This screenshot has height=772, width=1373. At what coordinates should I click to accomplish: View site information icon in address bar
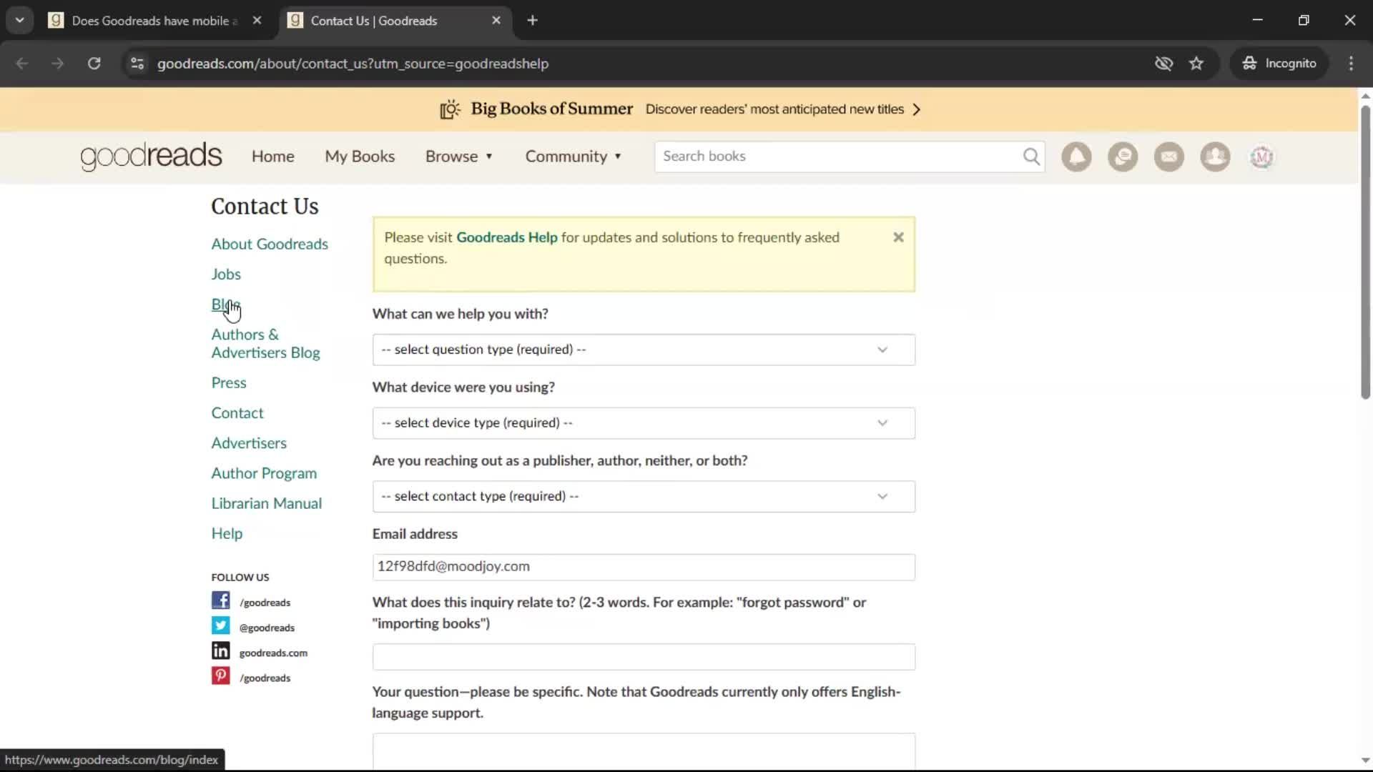137,64
